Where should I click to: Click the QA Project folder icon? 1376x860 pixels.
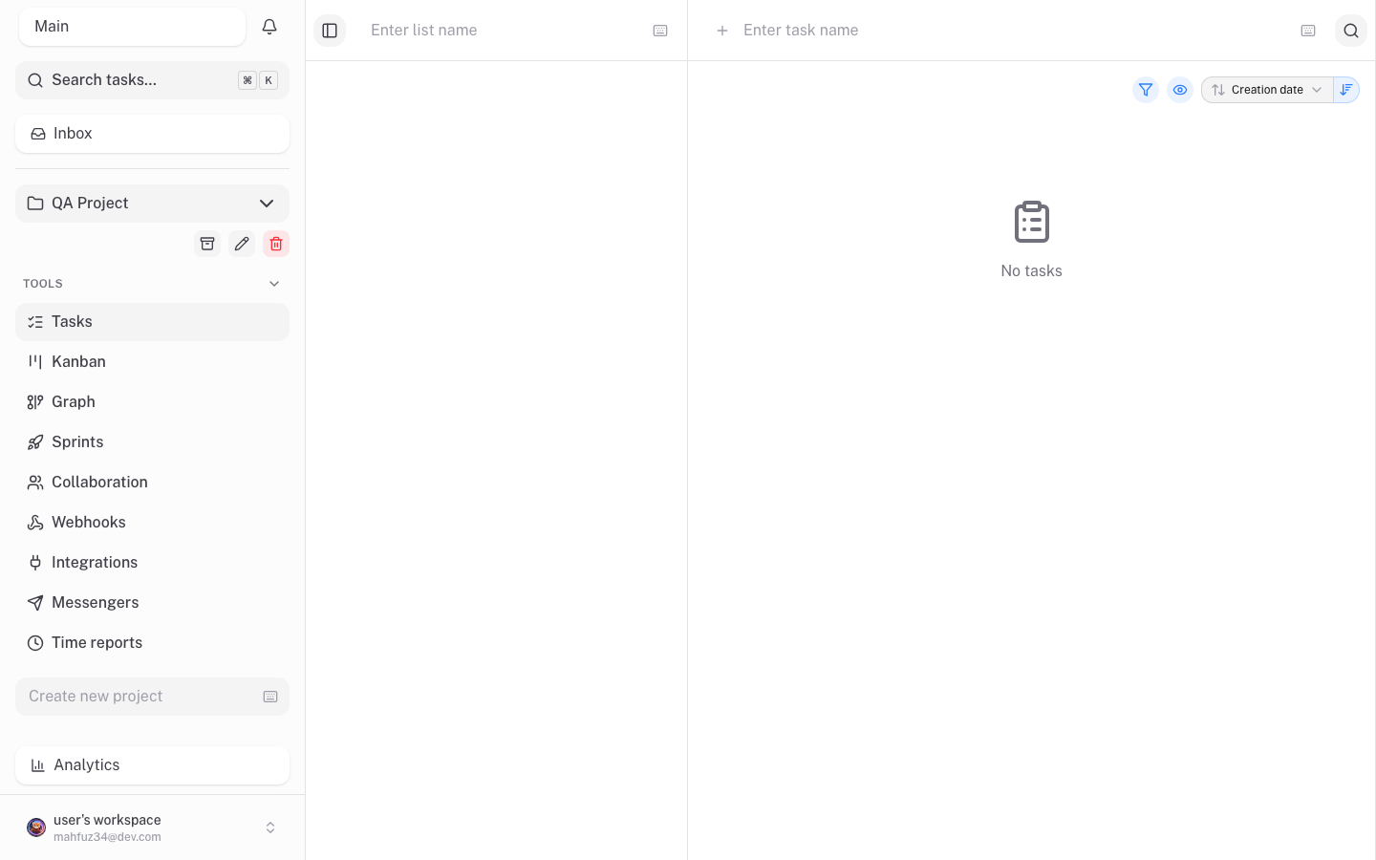tap(35, 204)
